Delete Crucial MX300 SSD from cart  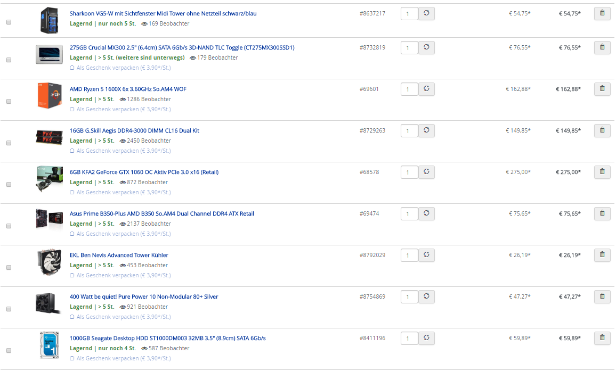(x=602, y=47)
